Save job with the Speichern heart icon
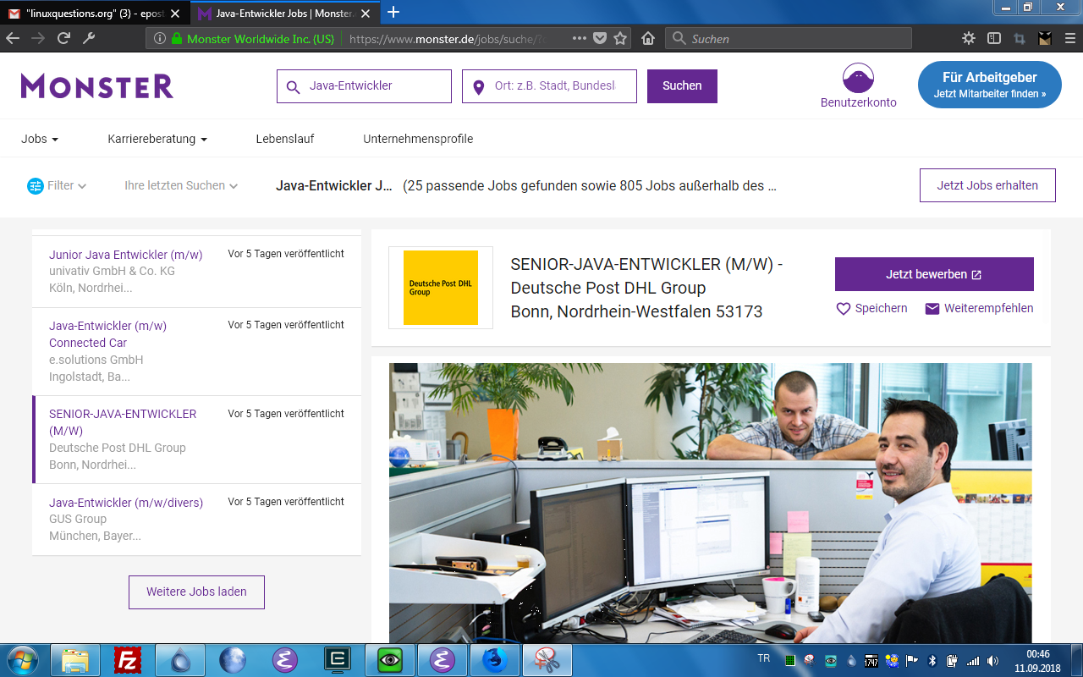Viewport: 1083px width, 677px height. pos(843,309)
